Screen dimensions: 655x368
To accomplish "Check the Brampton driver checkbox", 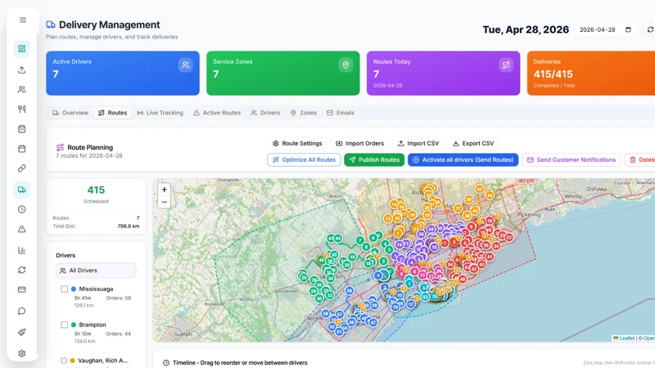I will 65,325.
